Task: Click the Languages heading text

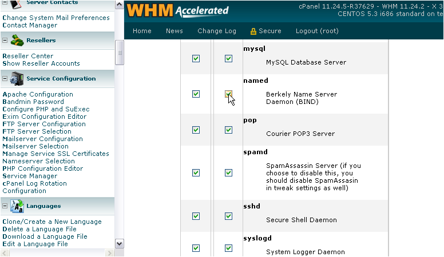Action: (x=43, y=206)
